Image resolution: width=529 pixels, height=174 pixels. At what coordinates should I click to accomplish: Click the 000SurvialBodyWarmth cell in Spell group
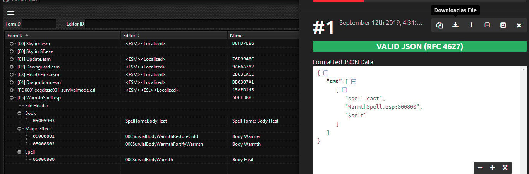click(x=149, y=160)
